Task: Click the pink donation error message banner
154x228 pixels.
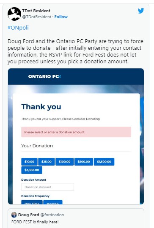Action: [x=76, y=132]
